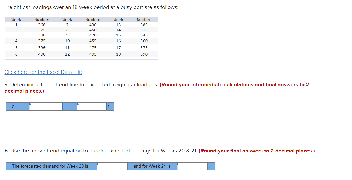Image resolution: width=352 pixels, height=180 pixels.
Task: Click the plus sign between the equation boxes
Action: pyautogui.click(x=70, y=106)
